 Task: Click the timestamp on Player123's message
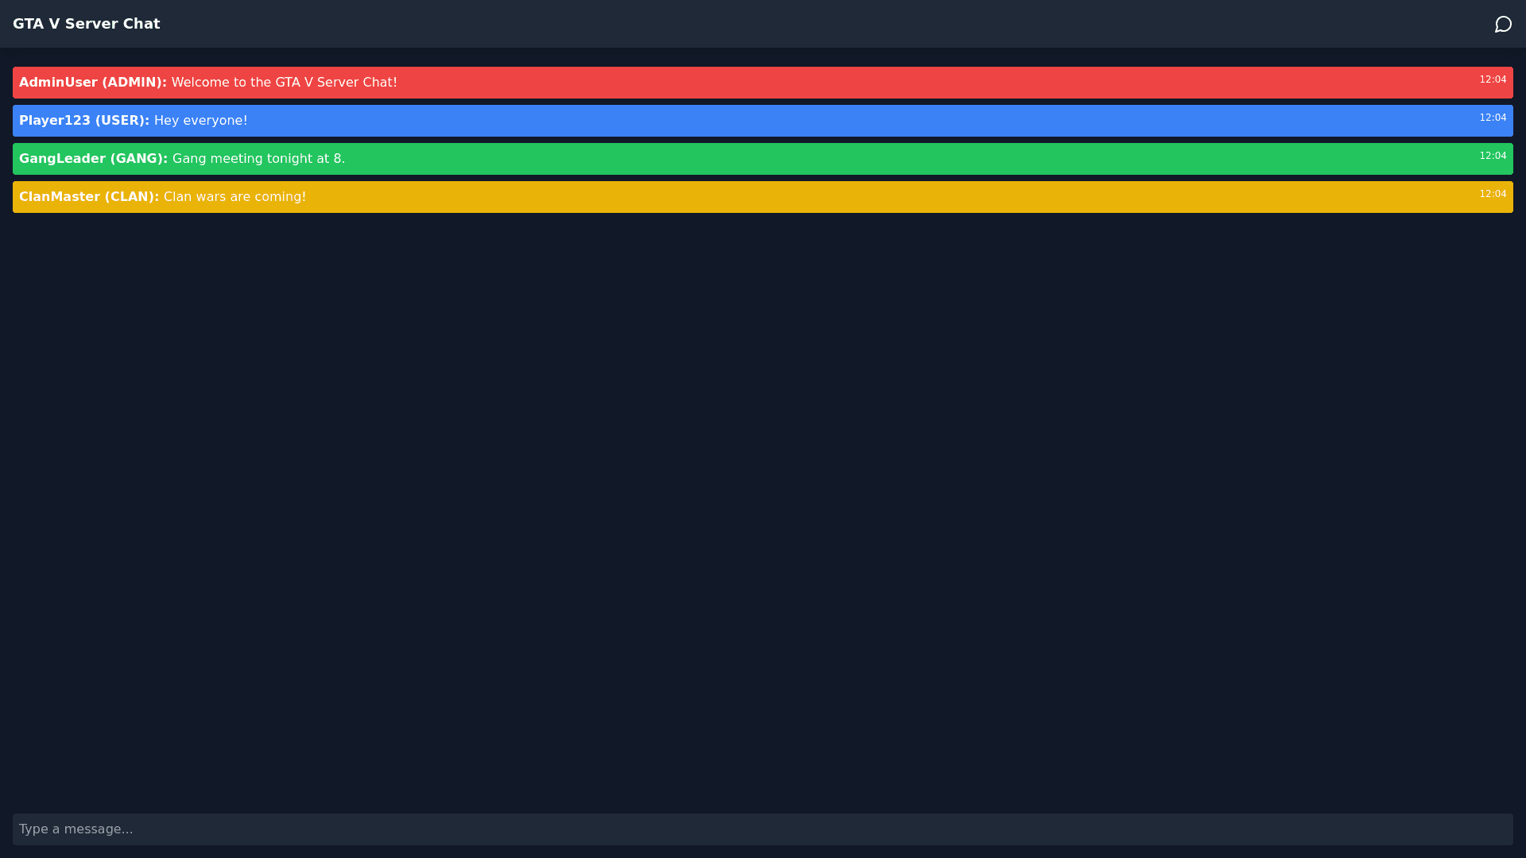click(x=1492, y=118)
